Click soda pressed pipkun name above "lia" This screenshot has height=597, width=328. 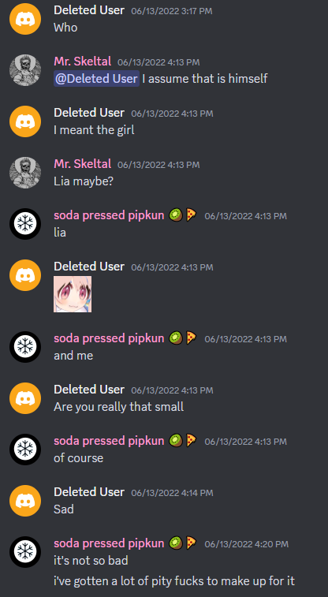[x=109, y=215]
